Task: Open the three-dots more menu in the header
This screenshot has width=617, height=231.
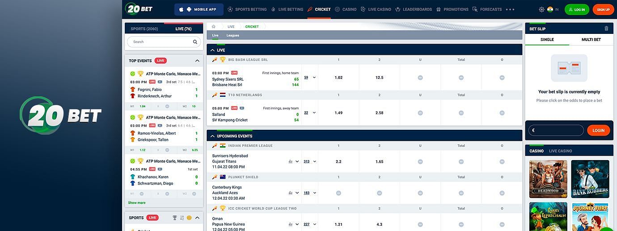Action: tap(510, 9)
